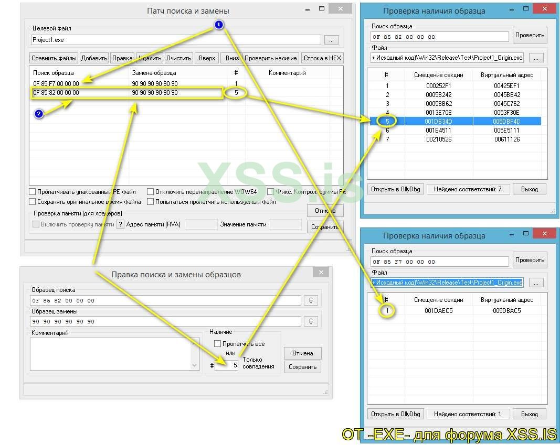560x445 pixels.
Task: Click the Образец замены field in edit dialog
Action: pos(165,321)
